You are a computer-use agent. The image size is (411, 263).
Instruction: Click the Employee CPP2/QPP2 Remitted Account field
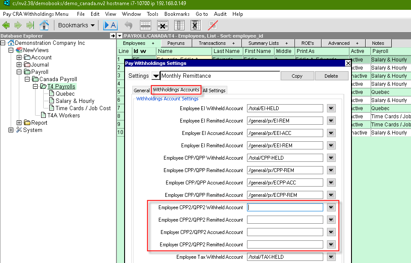tap(285, 220)
